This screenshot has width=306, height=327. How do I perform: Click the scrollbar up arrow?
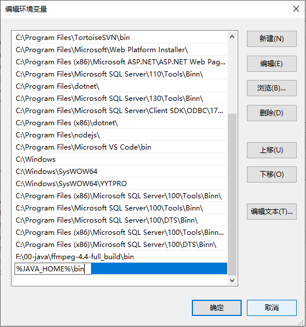tap(232, 37)
